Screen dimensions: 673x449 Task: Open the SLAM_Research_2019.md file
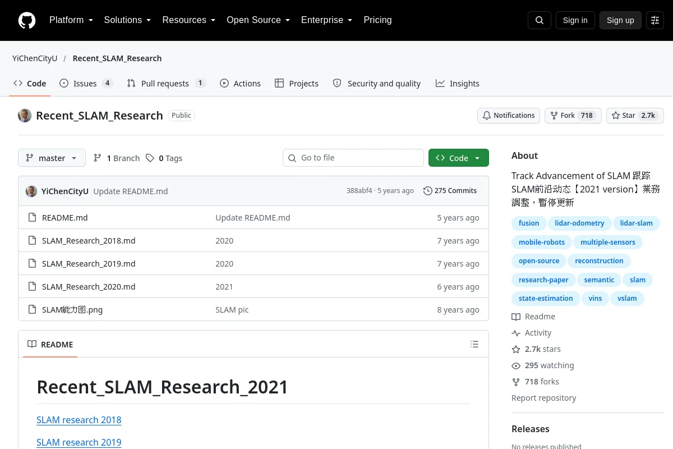pyautogui.click(x=89, y=264)
